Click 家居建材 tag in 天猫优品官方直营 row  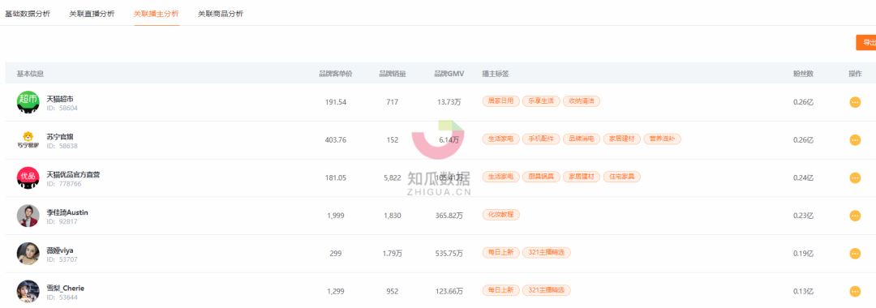582,177
